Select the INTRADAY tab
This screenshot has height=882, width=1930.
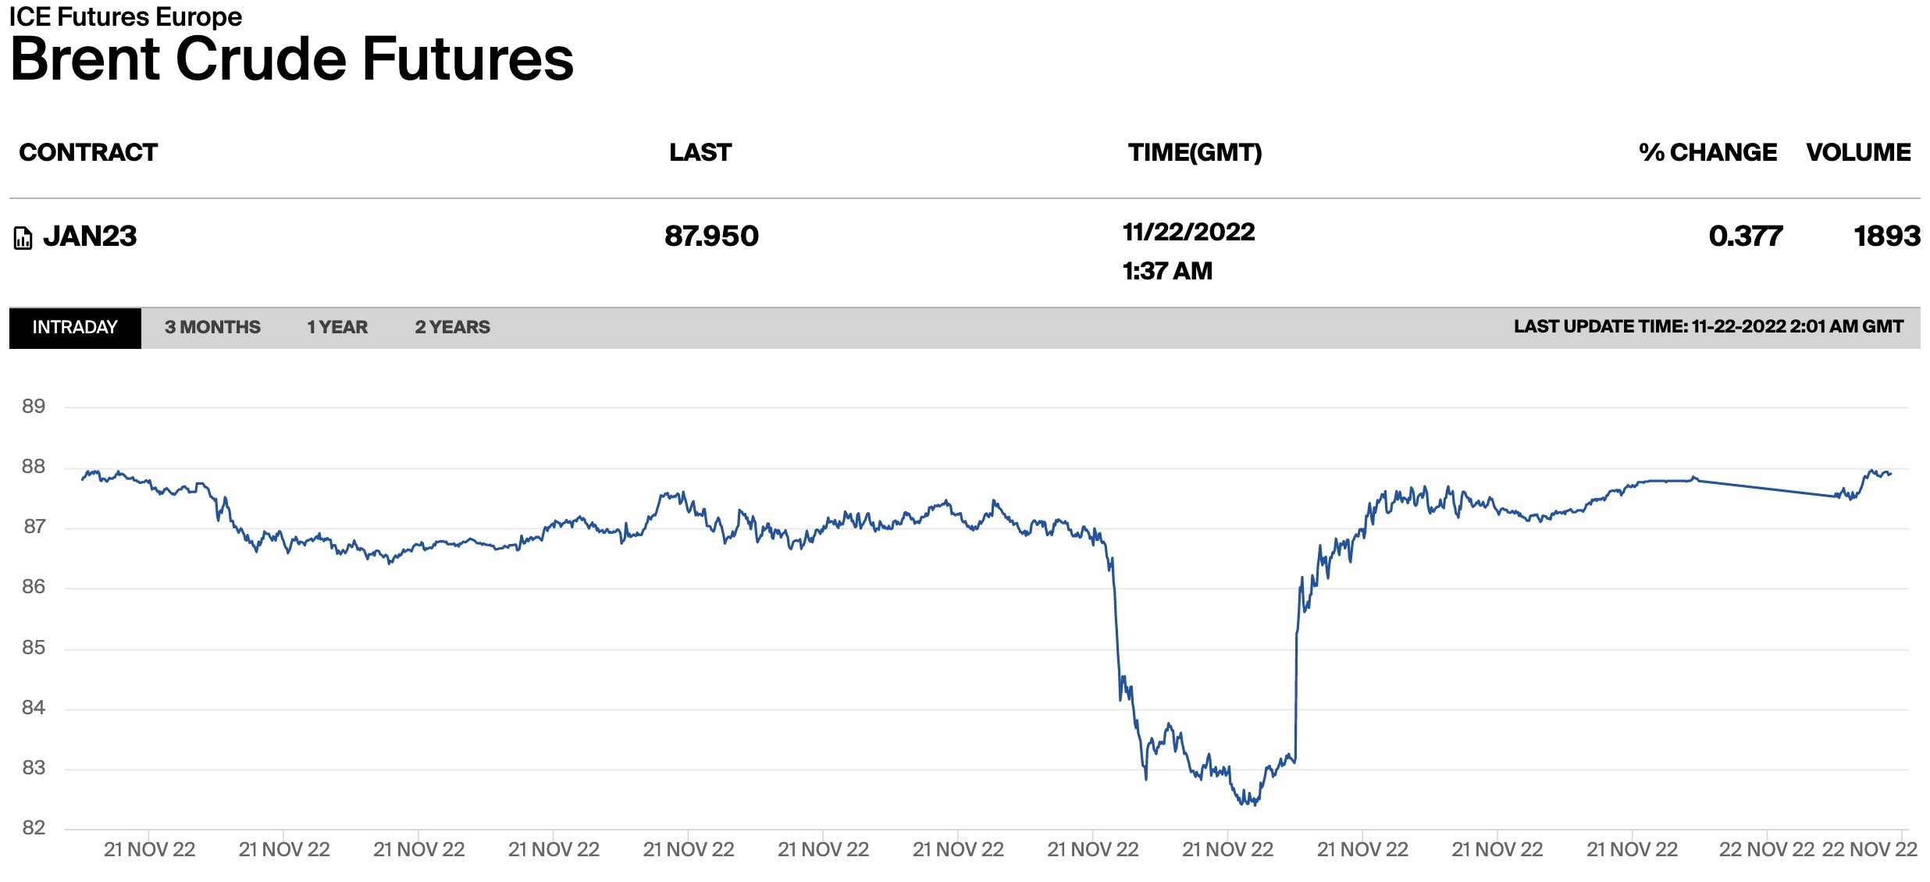click(75, 328)
